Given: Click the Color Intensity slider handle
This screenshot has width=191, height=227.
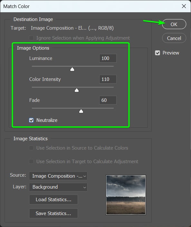Looking at the screenshot, I should (x=77, y=90).
